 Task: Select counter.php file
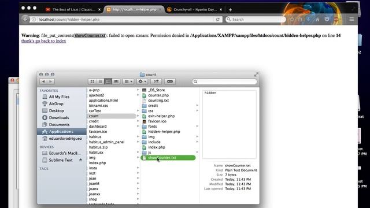tap(158, 95)
